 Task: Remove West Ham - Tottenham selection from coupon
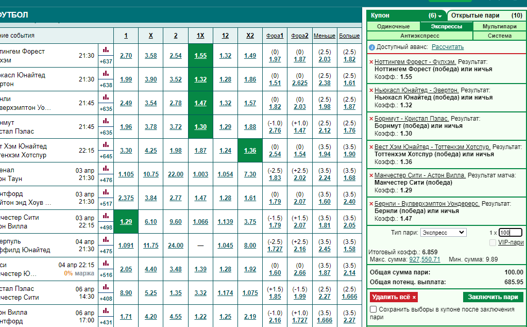371,147
